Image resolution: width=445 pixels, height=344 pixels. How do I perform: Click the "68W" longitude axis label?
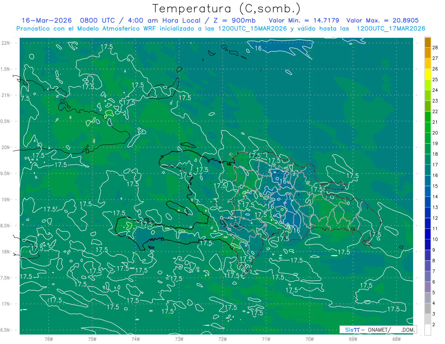click(x=396, y=339)
